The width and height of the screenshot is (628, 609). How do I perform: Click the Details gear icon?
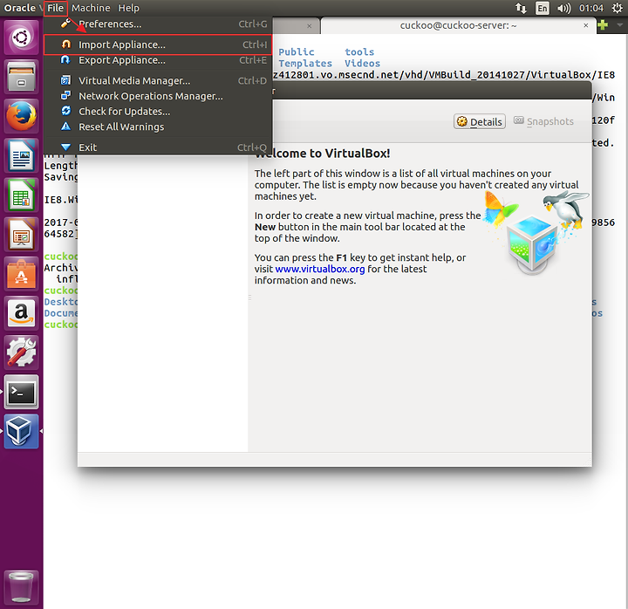(461, 121)
